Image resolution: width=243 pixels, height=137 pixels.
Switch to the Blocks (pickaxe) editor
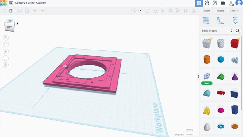coord(215,3)
